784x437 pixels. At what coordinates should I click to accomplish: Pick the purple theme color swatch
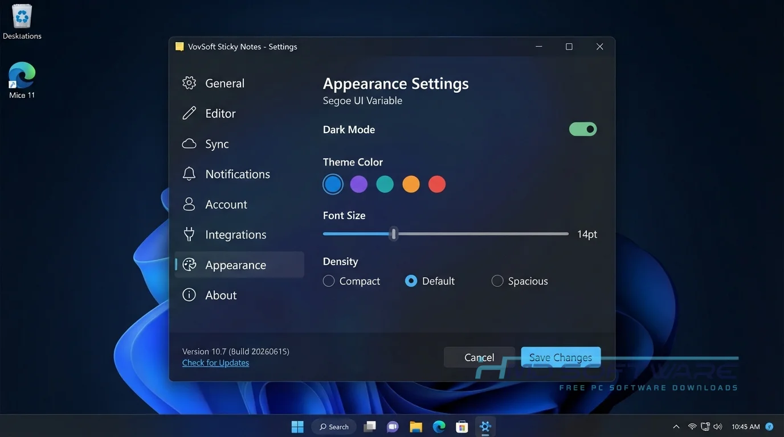click(358, 184)
